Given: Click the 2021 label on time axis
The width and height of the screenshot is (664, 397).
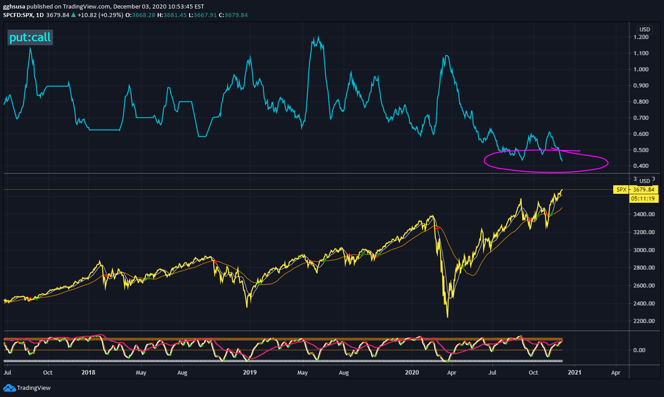Looking at the screenshot, I should 575,372.
